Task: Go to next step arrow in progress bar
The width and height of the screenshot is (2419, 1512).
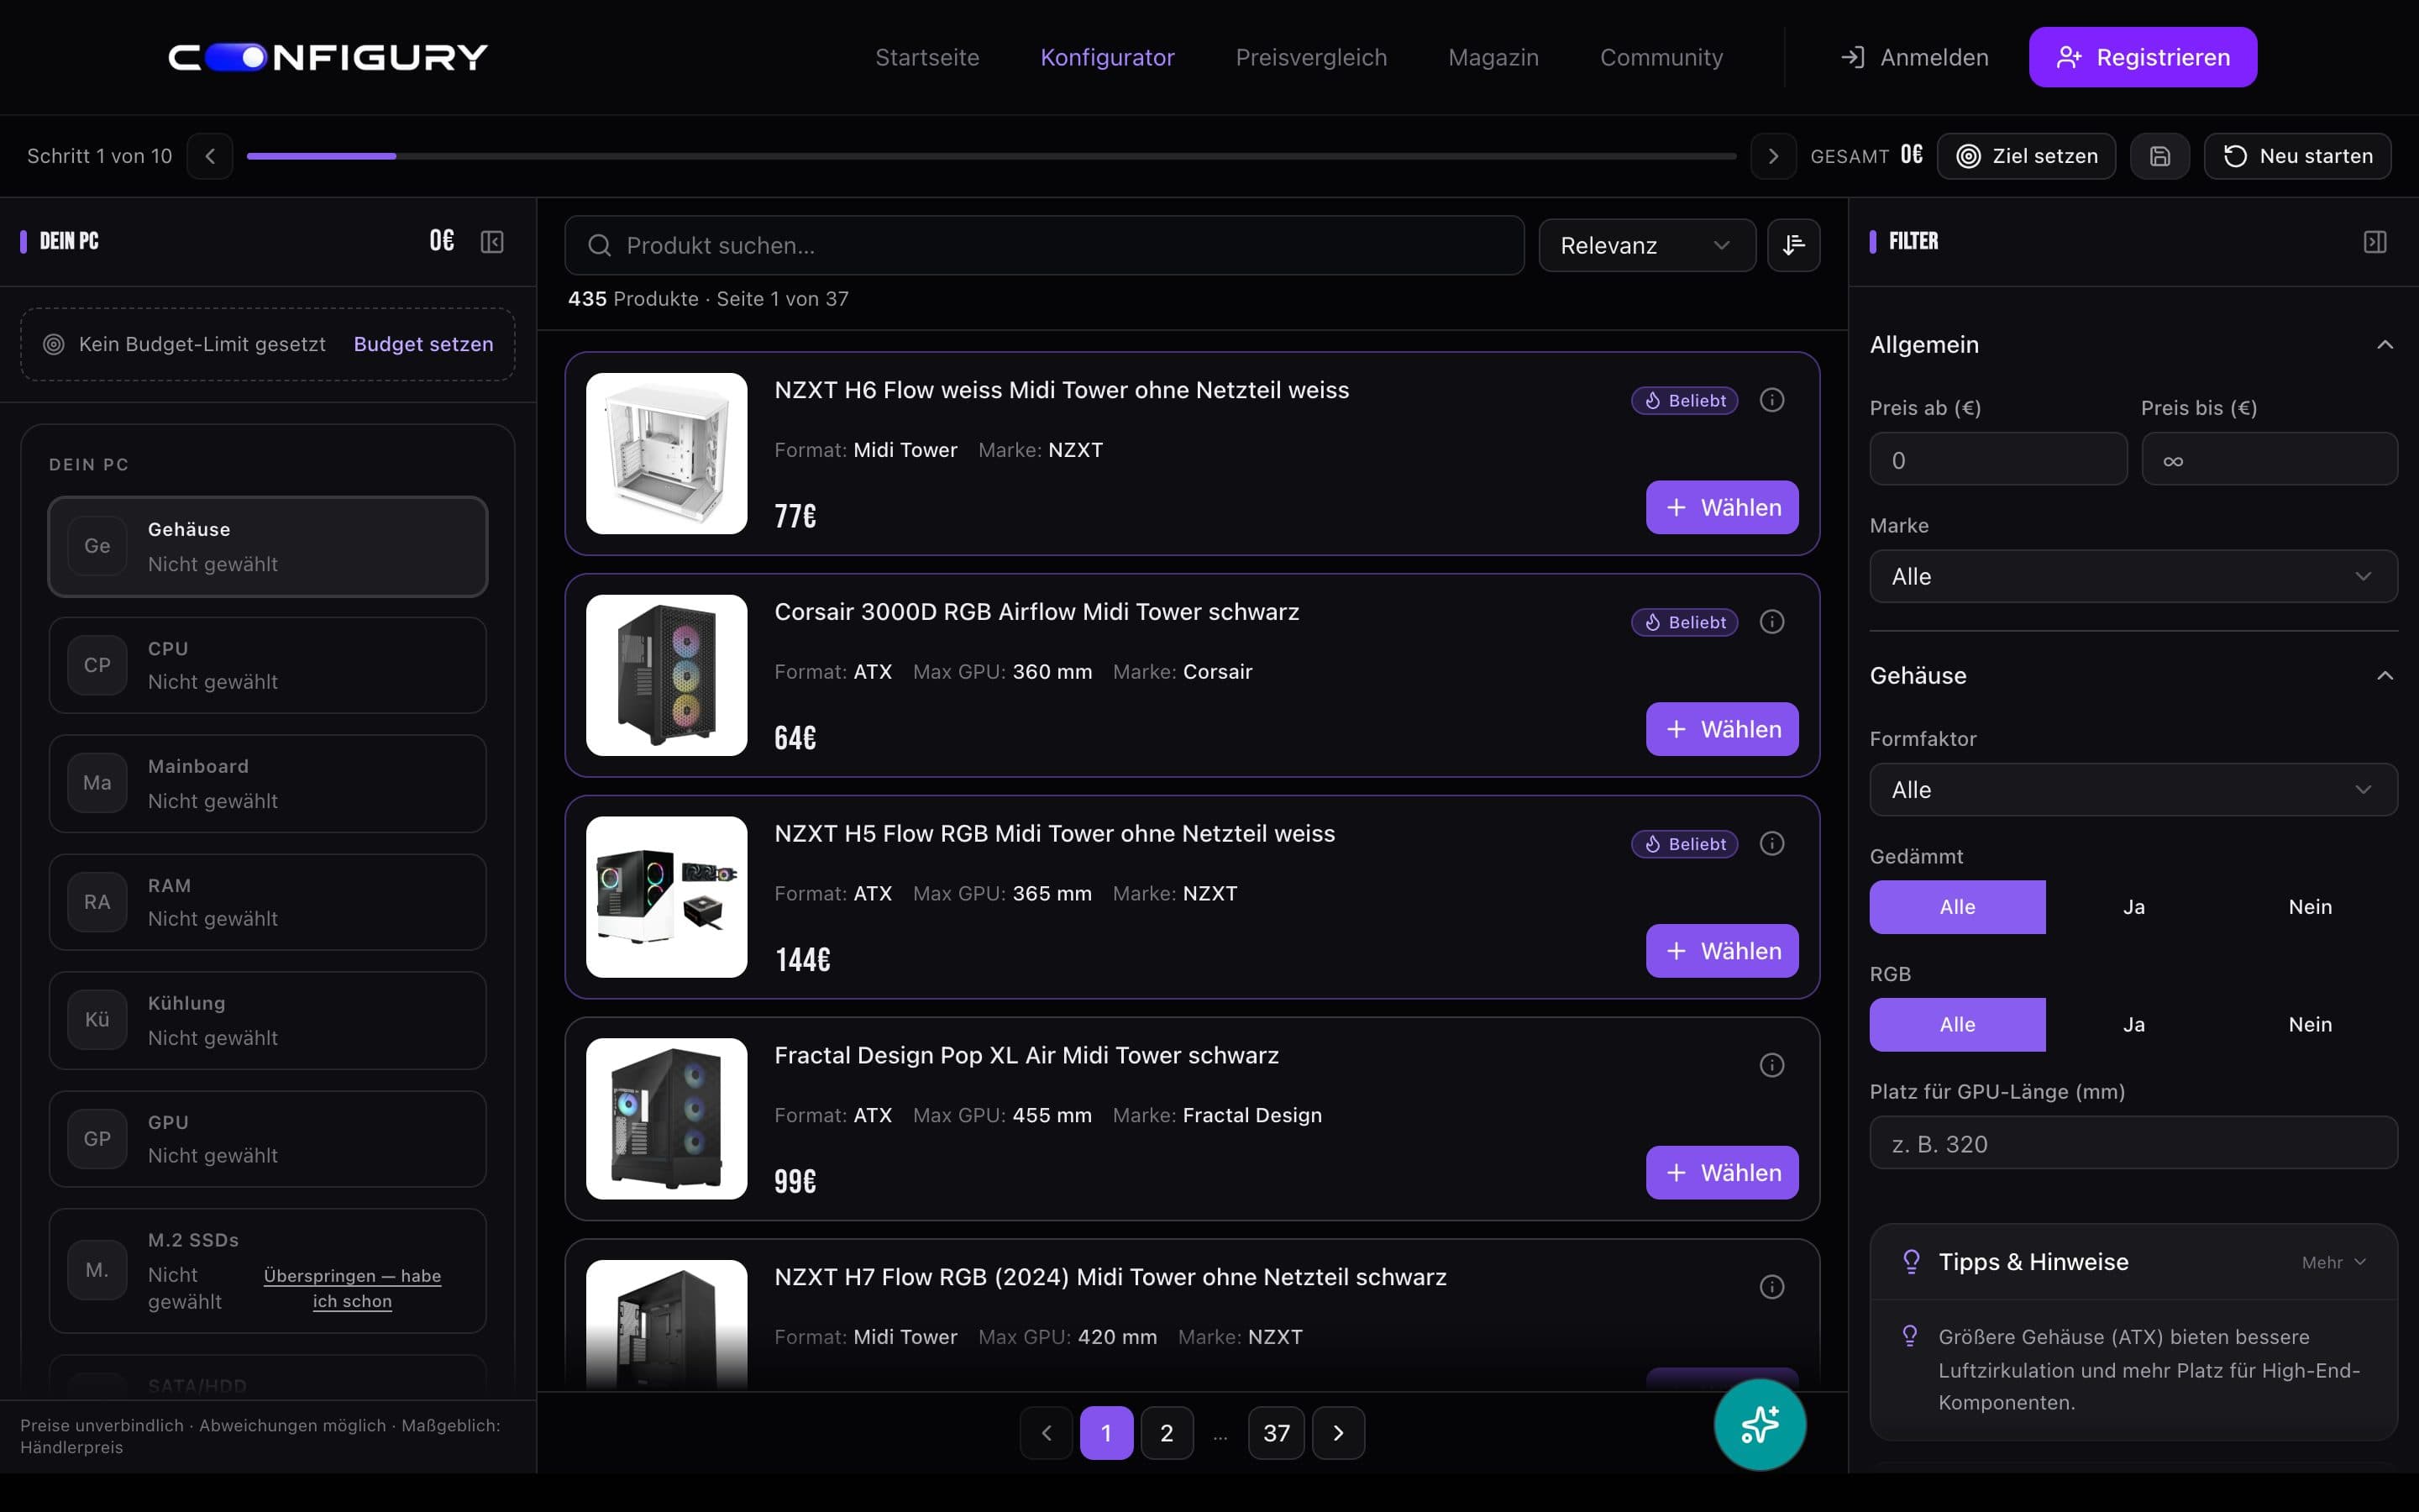Action: pyautogui.click(x=1773, y=156)
